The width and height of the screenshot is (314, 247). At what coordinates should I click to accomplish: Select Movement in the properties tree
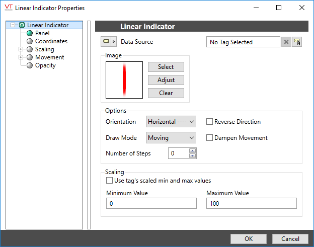[x=49, y=57]
